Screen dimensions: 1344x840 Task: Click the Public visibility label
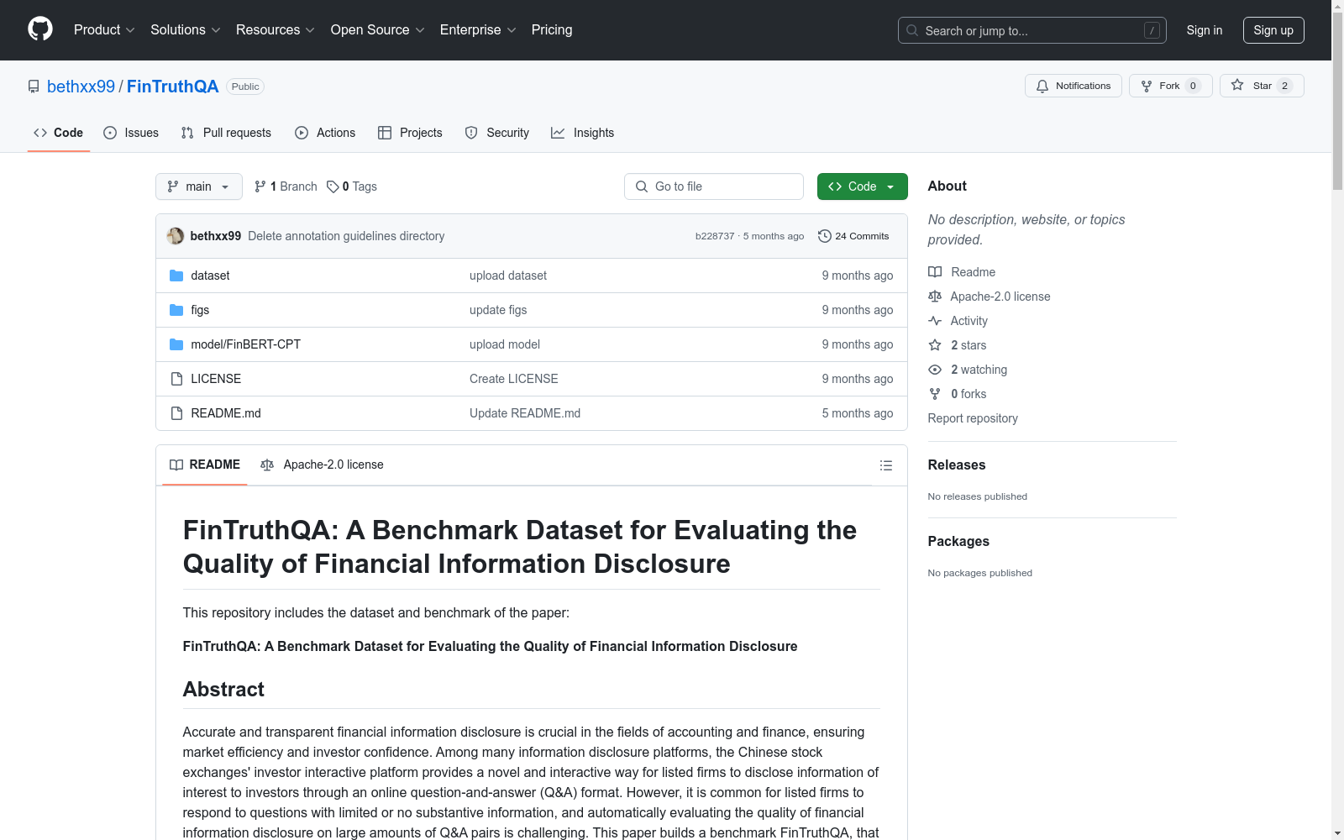click(245, 87)
